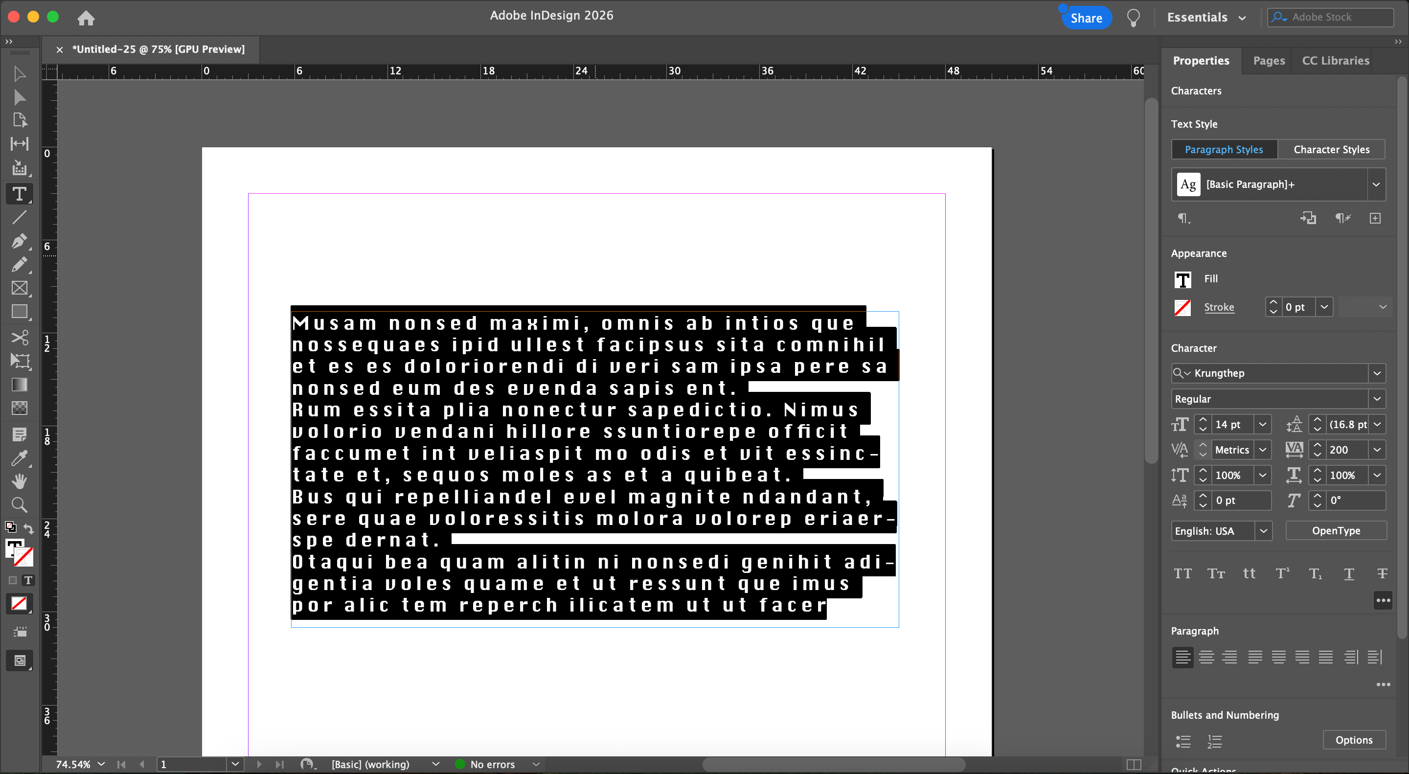Select the Pen tool
The image size is (1409, 774).
click(x=19, y=241)
